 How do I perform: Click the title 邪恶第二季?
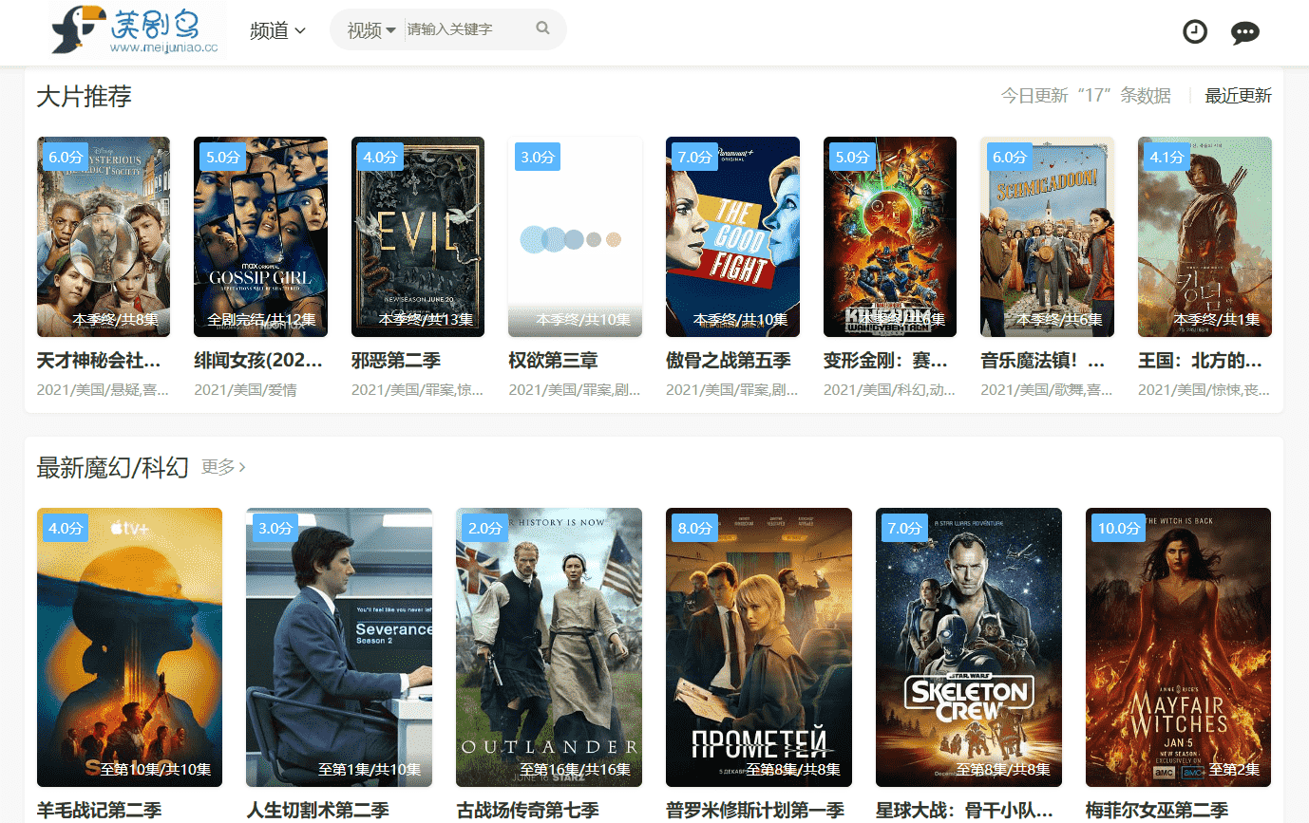point(396,361)
